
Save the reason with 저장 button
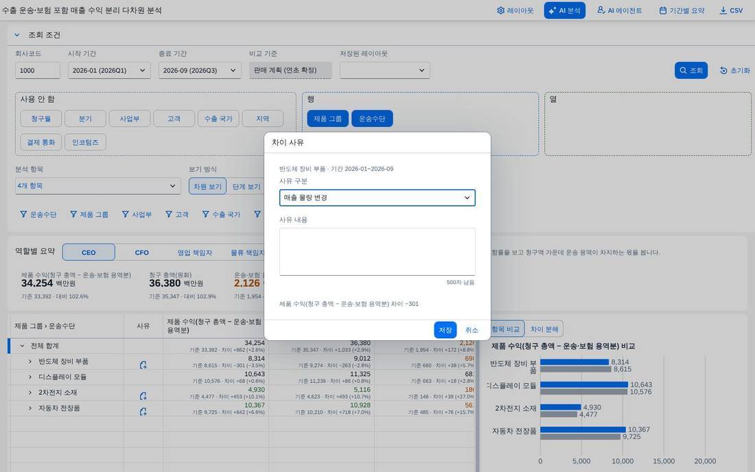(445, 329)
